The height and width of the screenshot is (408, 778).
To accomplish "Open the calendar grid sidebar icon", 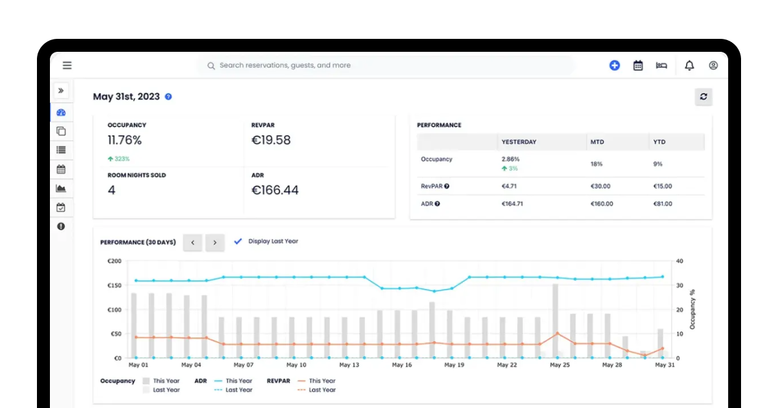I will click(61, 169).
